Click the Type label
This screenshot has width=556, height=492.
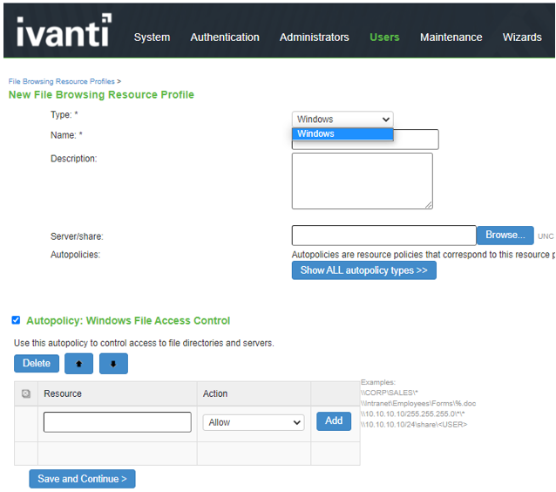coord(64,114)
